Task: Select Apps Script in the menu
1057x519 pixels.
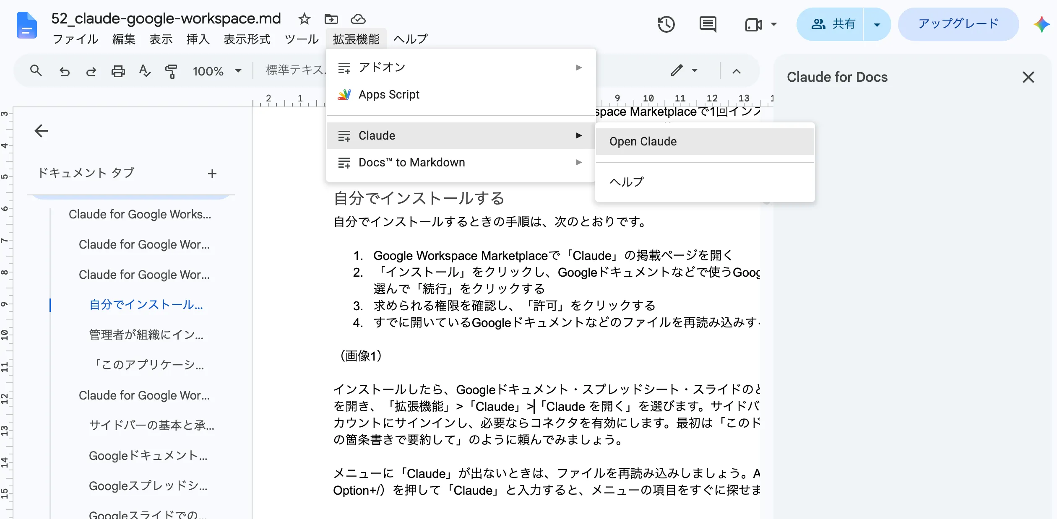Action: point(461,95)
